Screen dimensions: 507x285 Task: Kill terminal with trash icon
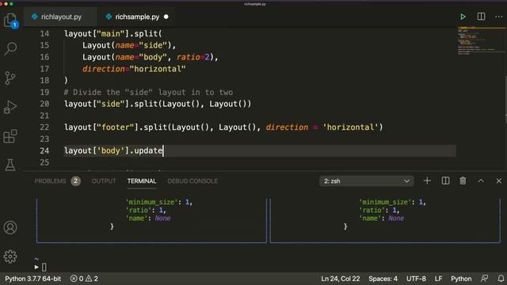(463, 181)
